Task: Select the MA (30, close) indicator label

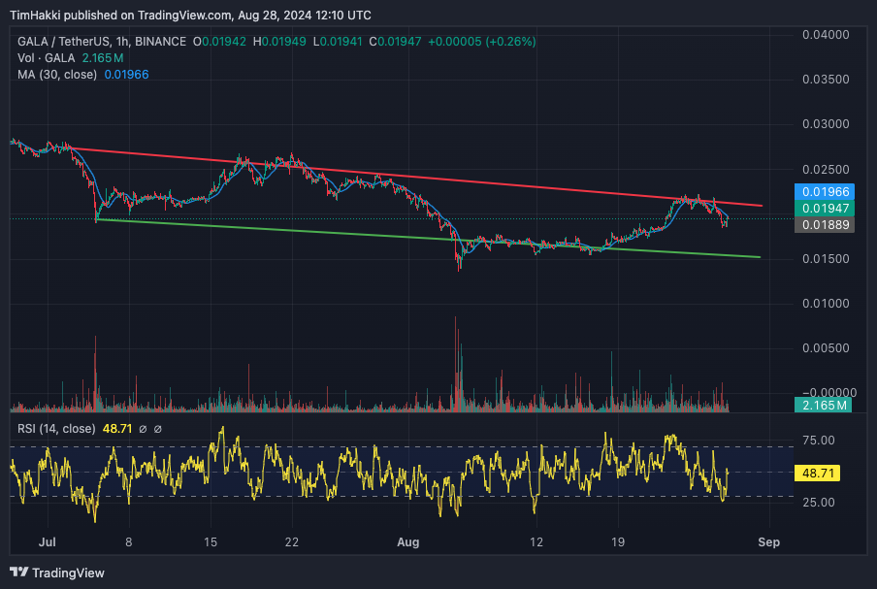Action: [59, 75]
